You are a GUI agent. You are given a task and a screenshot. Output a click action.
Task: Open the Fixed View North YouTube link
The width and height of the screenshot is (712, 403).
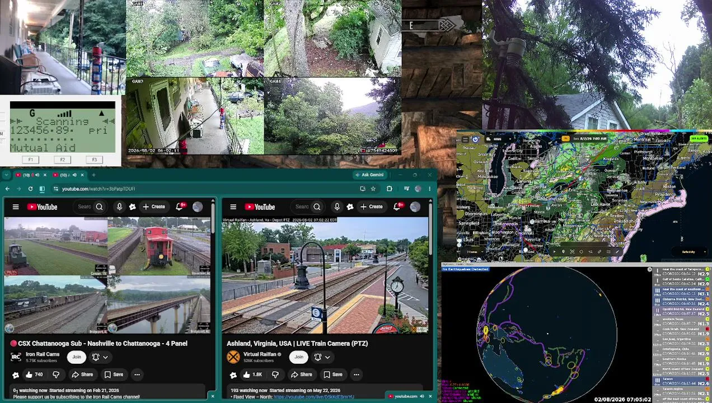[x=314, y=397]
